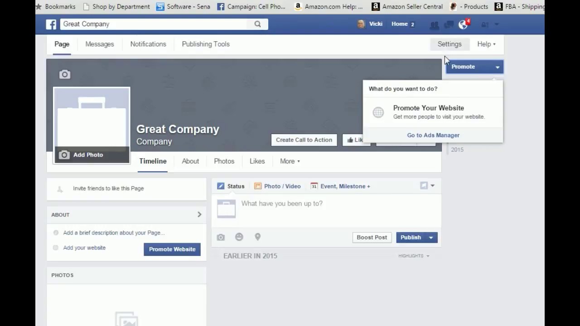Screen dimensions: 580x326
Task: Select the Page tab
Action: pyautogui.click(x=62, y=44)
